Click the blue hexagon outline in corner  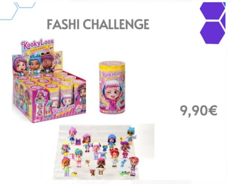point(18,10)
